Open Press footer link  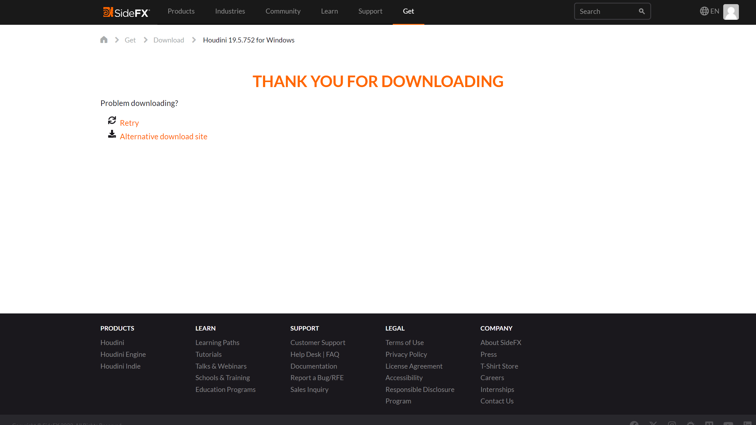(x=489, y=354)
